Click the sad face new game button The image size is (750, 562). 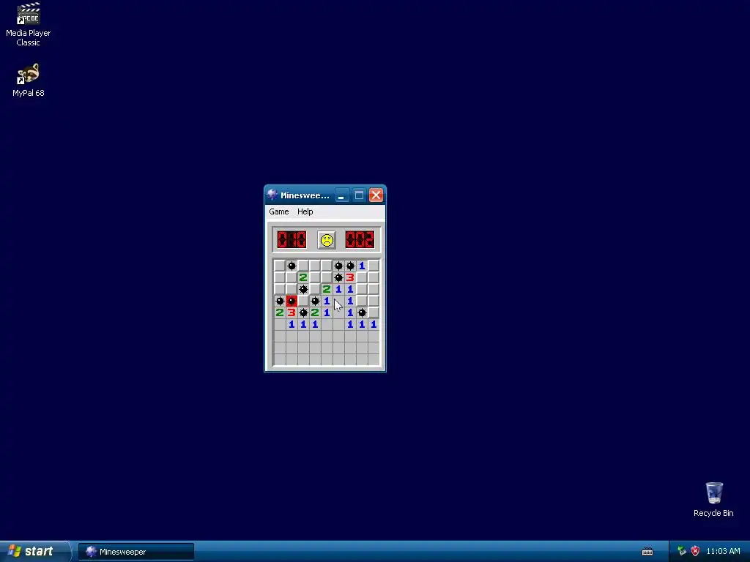point(327,240)
